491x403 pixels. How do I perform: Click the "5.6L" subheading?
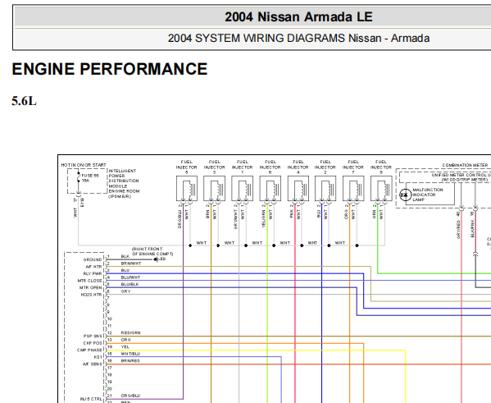coord(24,101)
